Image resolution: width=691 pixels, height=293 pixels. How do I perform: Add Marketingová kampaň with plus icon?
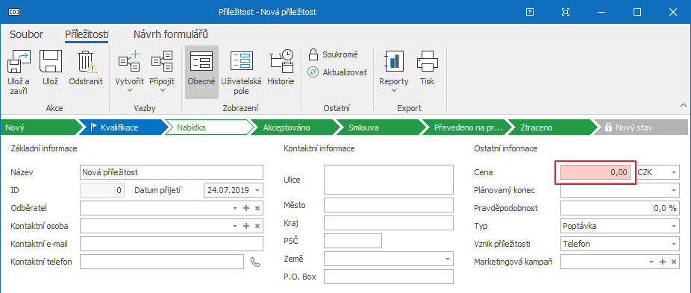pos(663,262)
